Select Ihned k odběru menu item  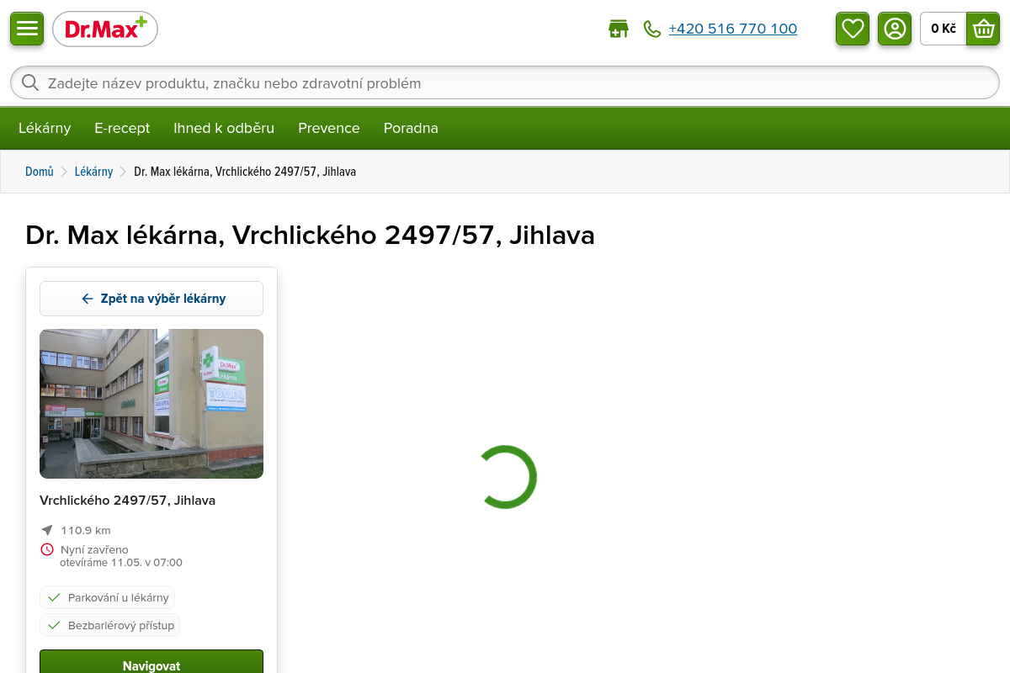point(224,128)
